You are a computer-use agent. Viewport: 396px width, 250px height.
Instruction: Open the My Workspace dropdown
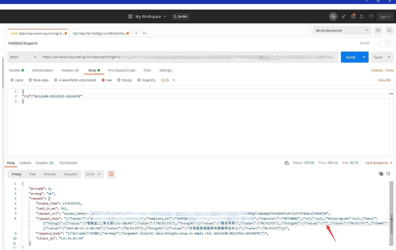pos(150,17)
